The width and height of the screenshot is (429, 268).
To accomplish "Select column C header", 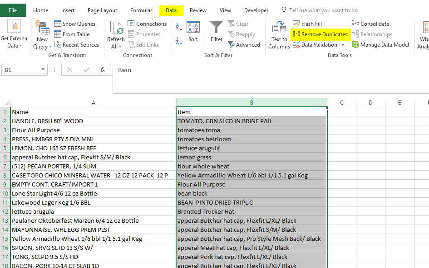I will tap(342, 103).
